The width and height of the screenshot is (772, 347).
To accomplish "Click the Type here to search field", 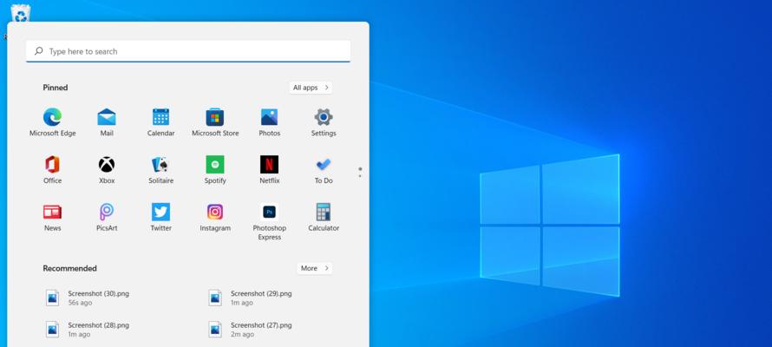I will point(188,51).
